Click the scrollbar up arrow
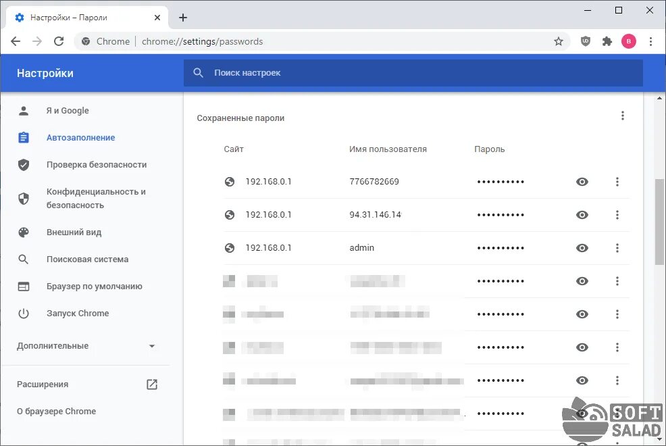Image resolution: width=666 pixels, height=446 pixels. (x=659, y=99)
